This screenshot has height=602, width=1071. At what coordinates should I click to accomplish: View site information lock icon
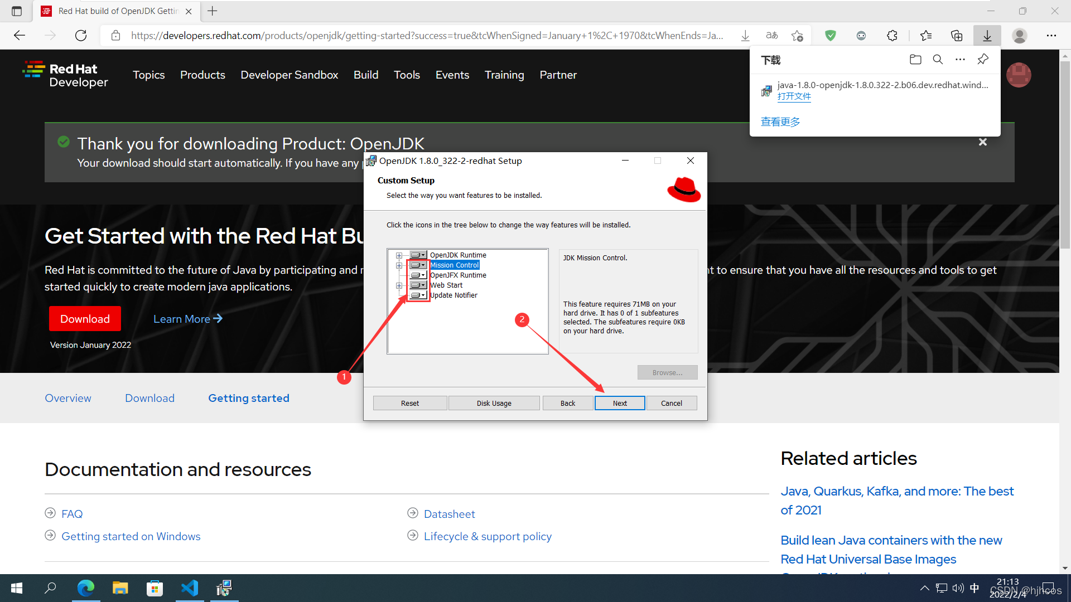pos(115,36)
